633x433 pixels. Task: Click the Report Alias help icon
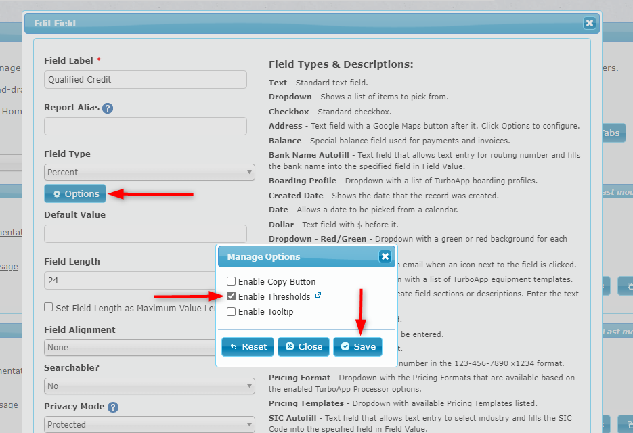[x=108, y=108]
